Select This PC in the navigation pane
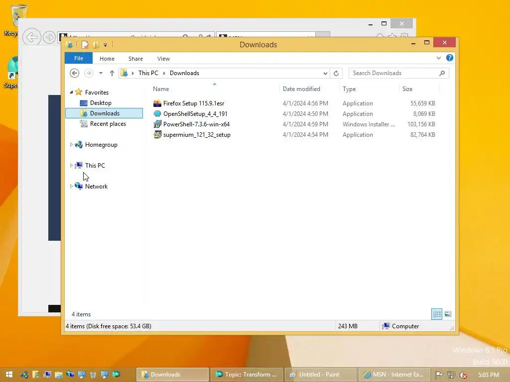The height and width of the screenshot is (382, 510). pos(95,166)
